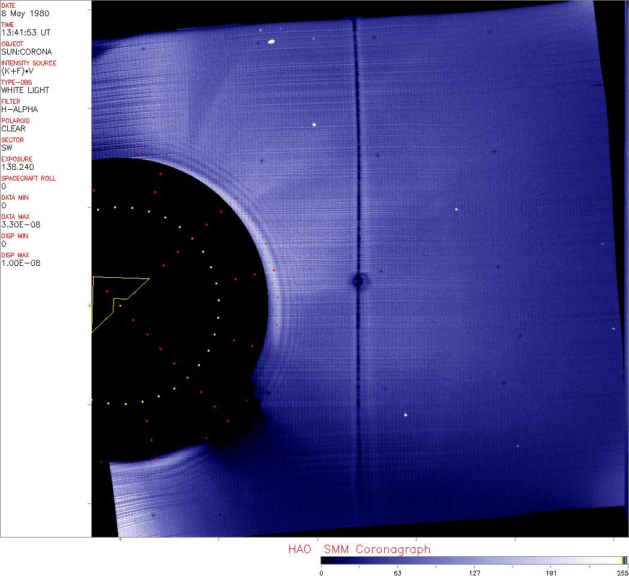Click the CLEAR polaroid value
The width and height of the screenshot is (629, 576).
click(x=13, y=128)
